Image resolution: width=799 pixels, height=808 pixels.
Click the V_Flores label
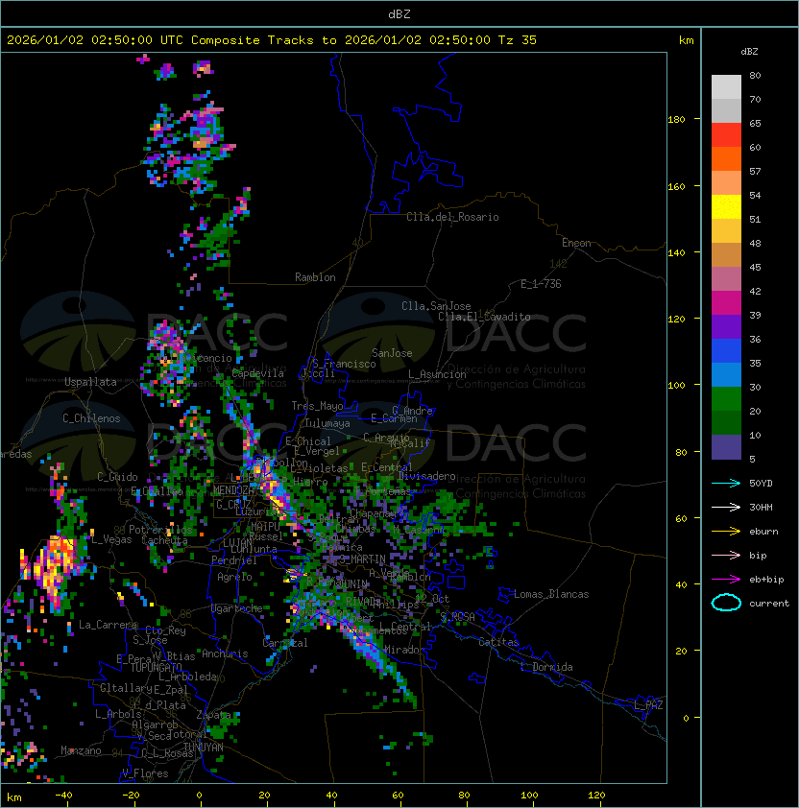pos(145,773)
